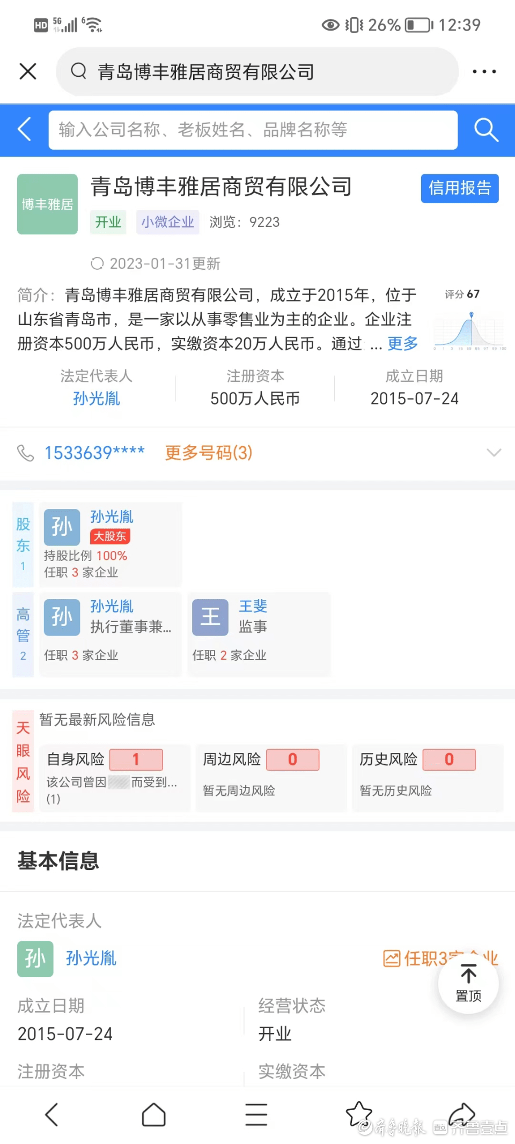Tap the magnifier icon in address bar
This screenshot has height=1144, width=515.
pyautogui.click(x=79, y=71)
